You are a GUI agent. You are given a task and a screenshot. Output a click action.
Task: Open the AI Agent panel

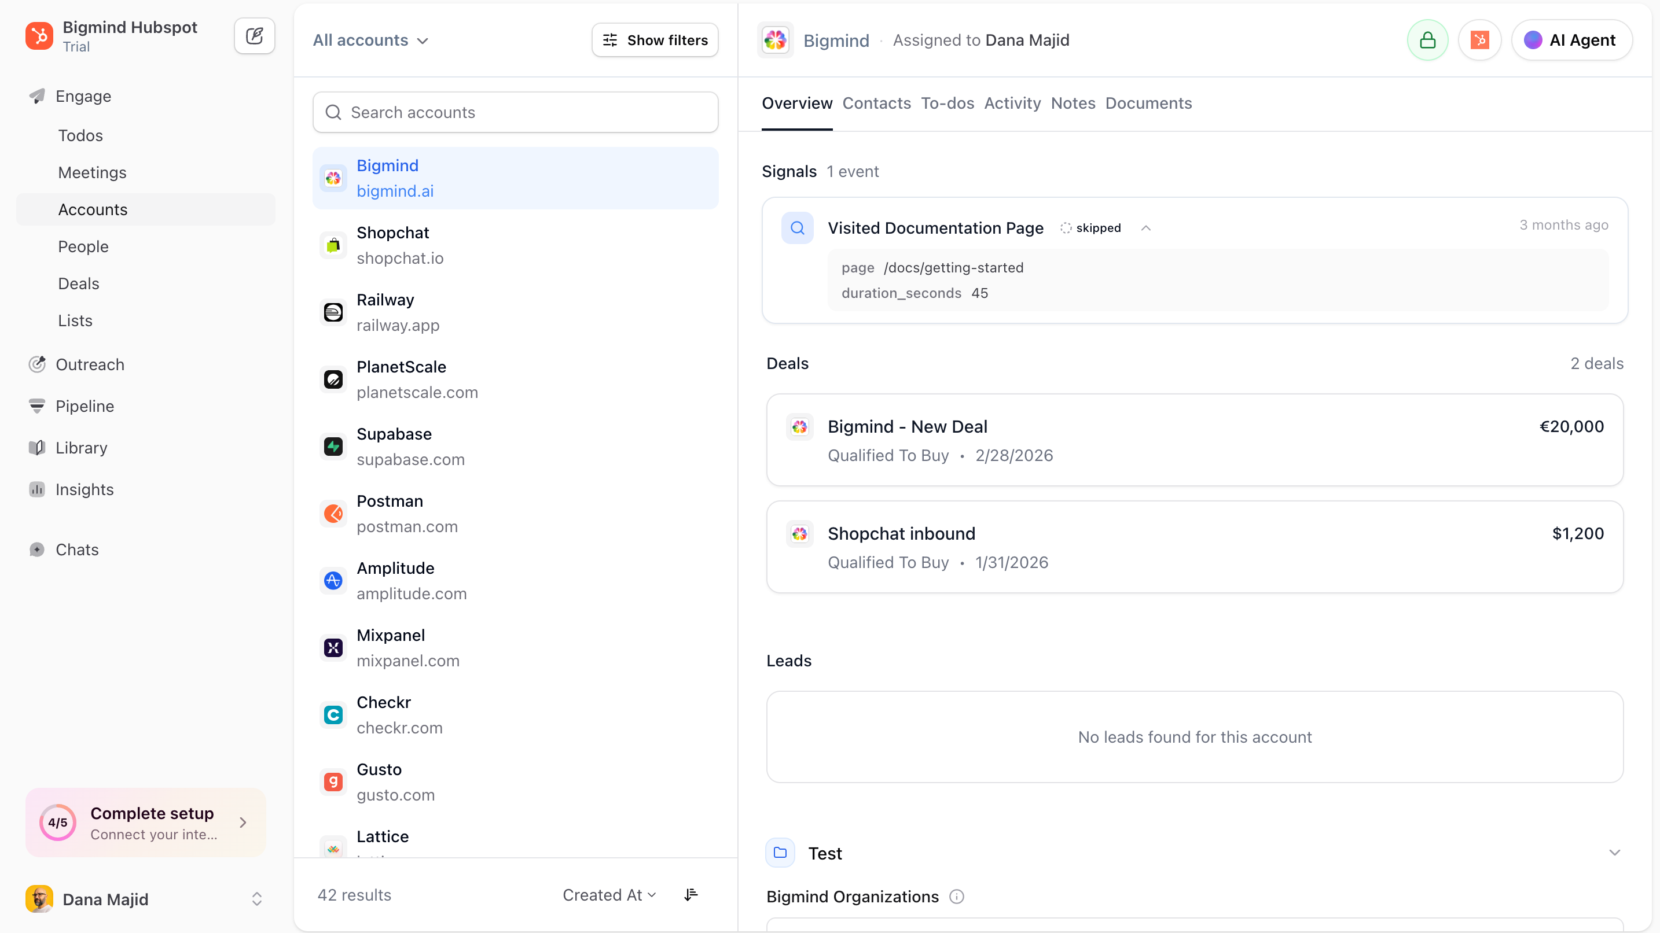coord(1571,40)
